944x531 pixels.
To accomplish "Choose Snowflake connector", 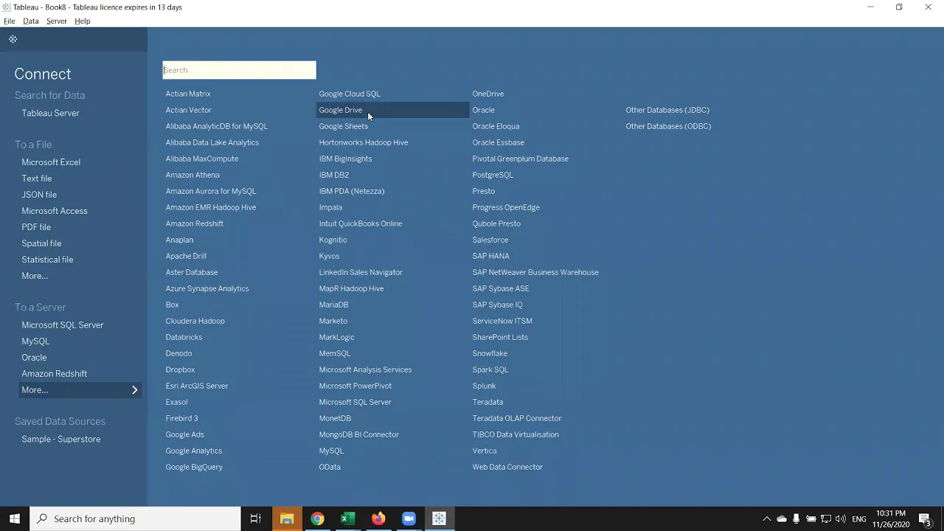I will coord(490,353).
